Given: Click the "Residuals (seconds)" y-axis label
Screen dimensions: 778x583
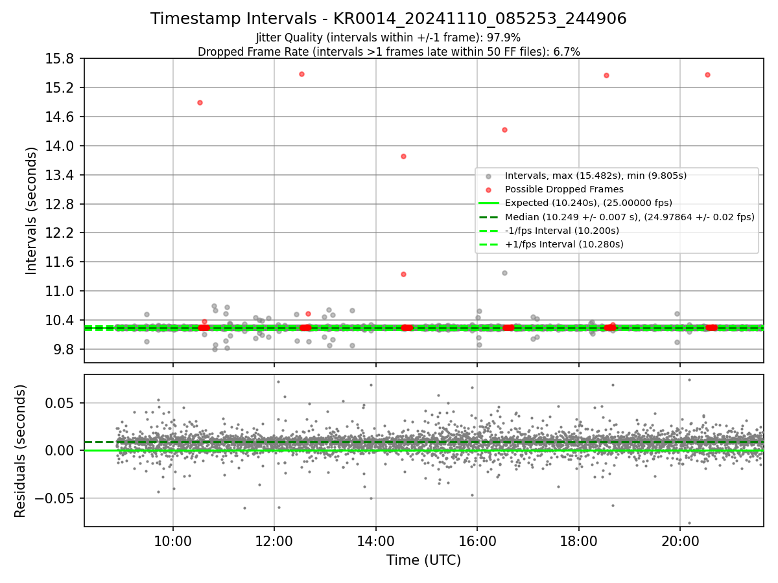Looking at the screenshot, I should pyautogui.click(x=21, y=451).
